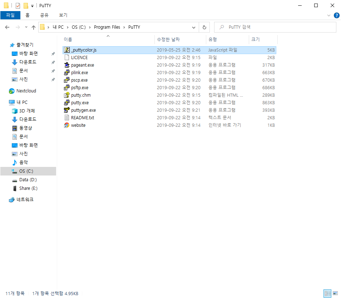
Task: Expand address bar history dropdown
Action: click(193, 28)
